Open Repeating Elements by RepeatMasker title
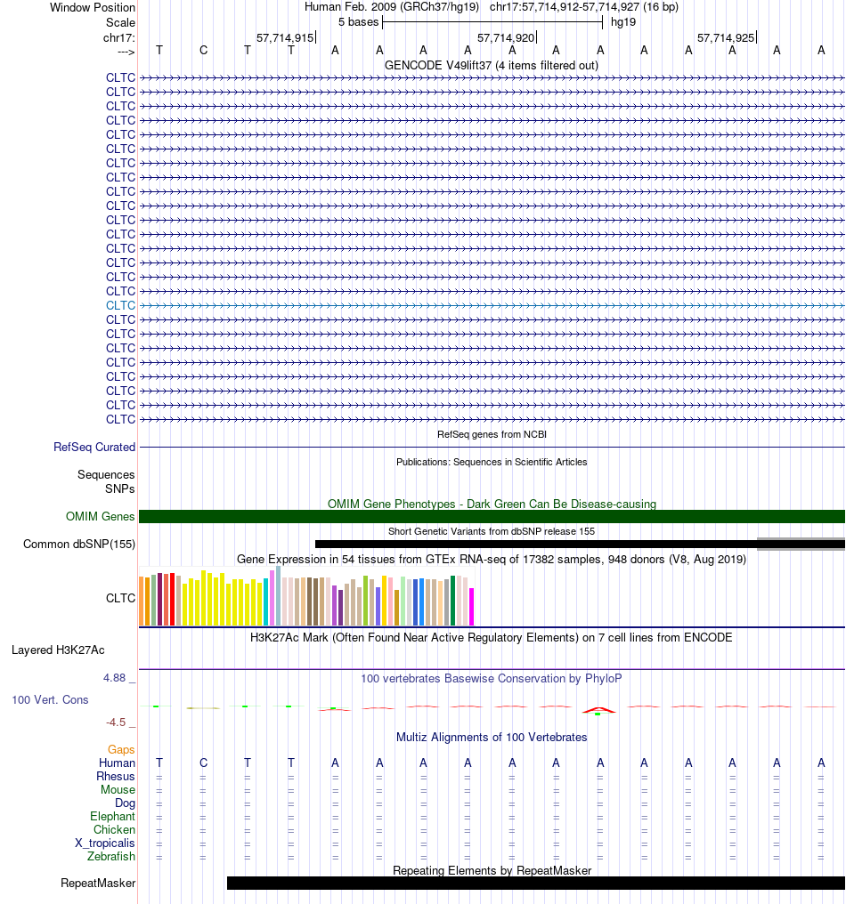 (492, 870)
